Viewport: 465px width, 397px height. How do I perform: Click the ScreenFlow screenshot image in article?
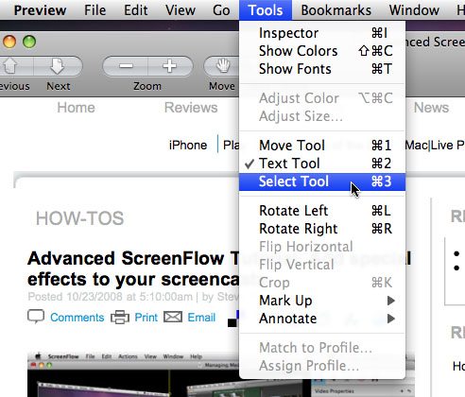click(x=133, y=374)
